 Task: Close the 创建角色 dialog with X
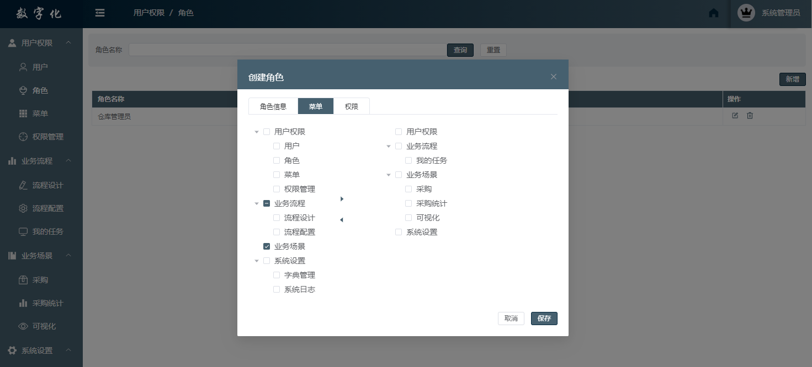click(x=554, y=77)
